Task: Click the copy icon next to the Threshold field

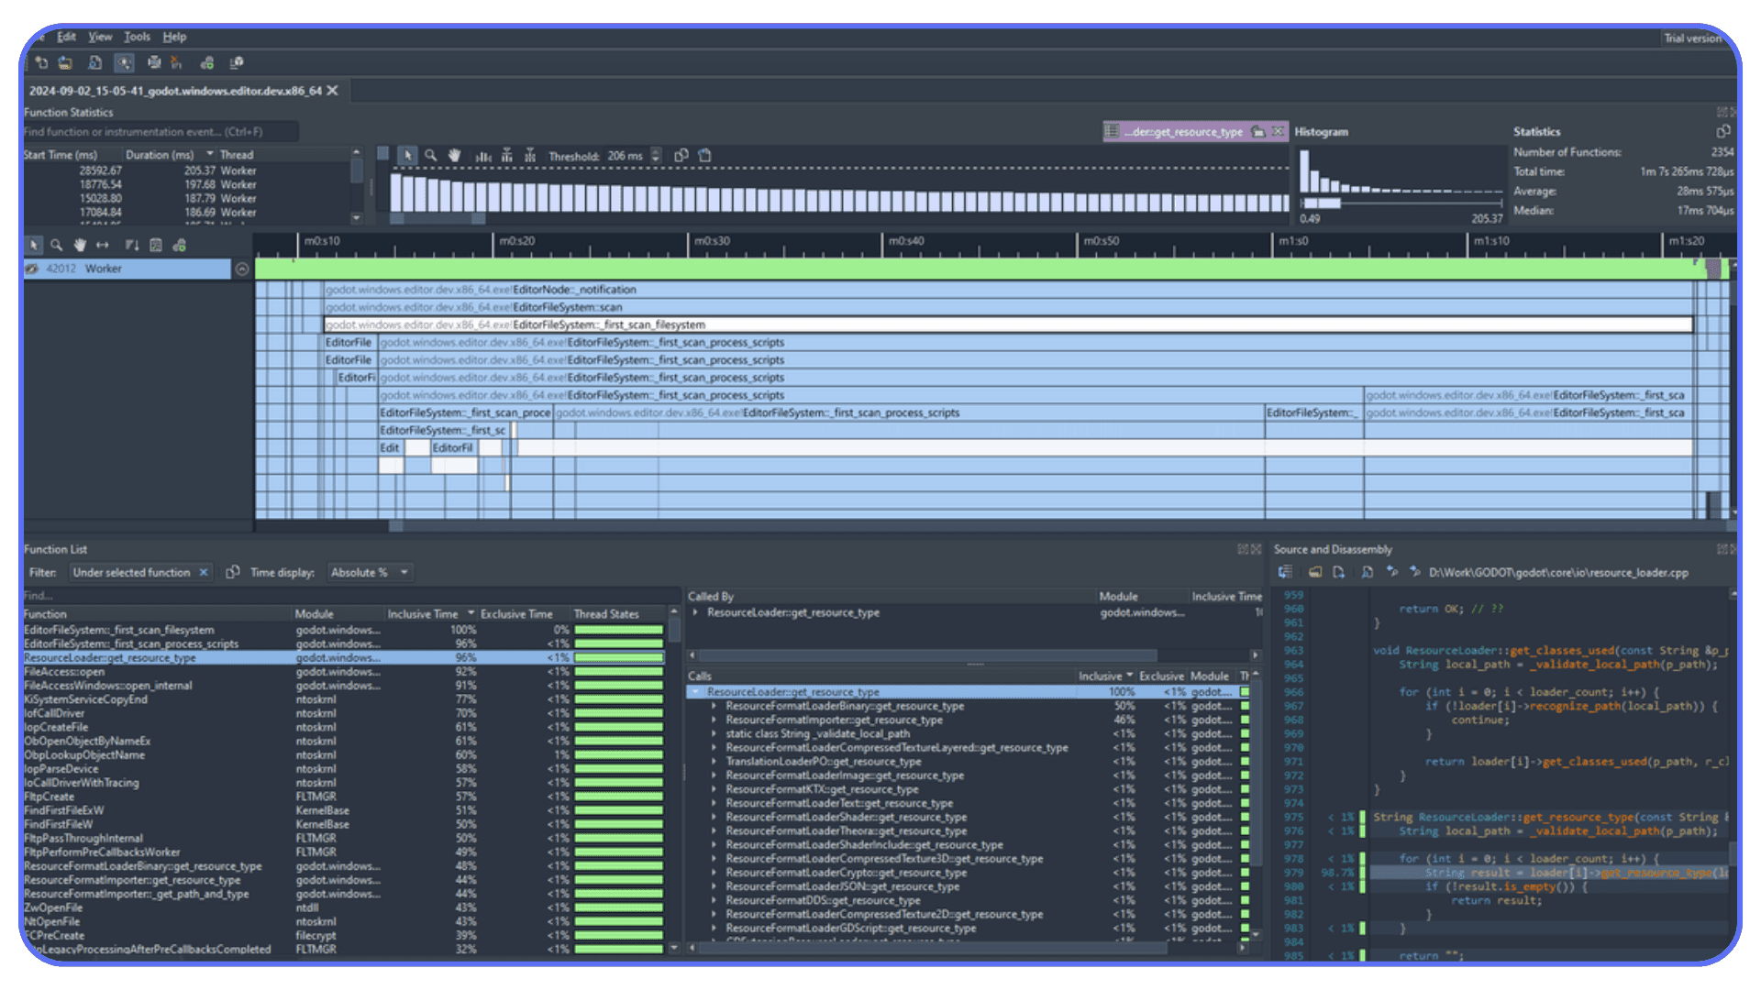Action: coord(681,155)
